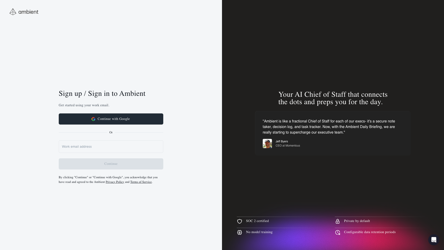
Task: Click the Ambient logo icon
Action: [12, 12]
